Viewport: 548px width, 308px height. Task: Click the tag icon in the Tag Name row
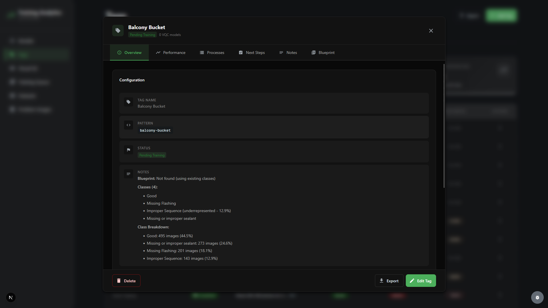[x=129, y=102]
